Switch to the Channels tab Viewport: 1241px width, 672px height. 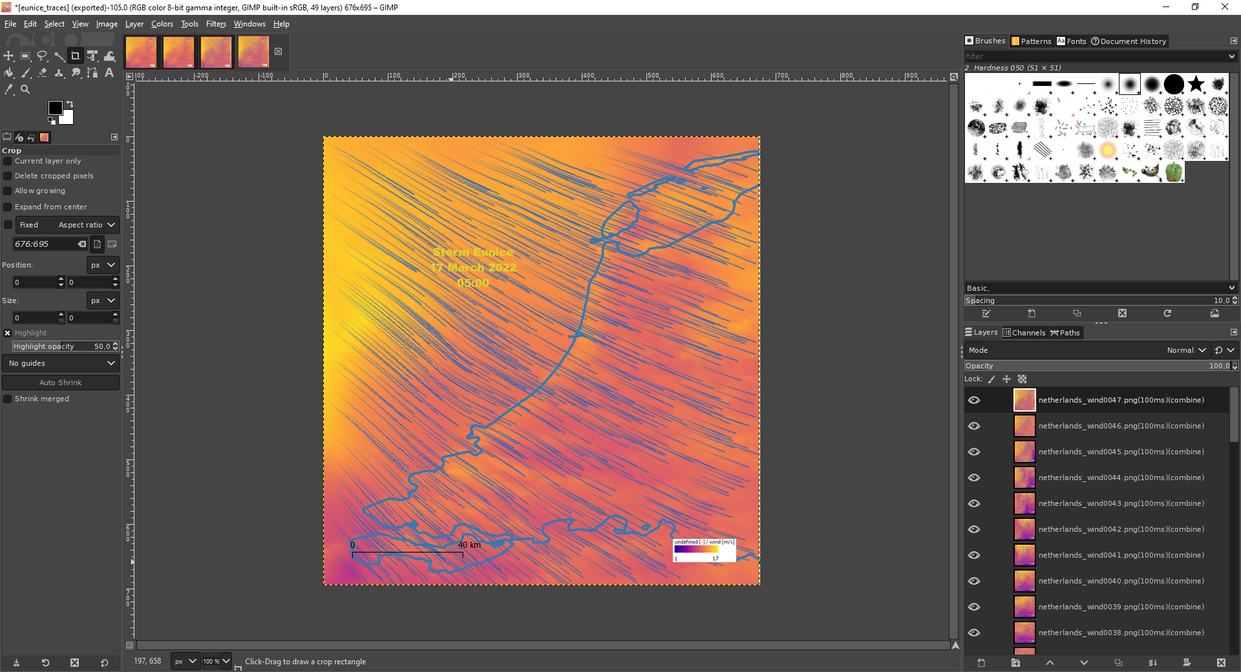pyautogui.click(x=1024, y=333)
